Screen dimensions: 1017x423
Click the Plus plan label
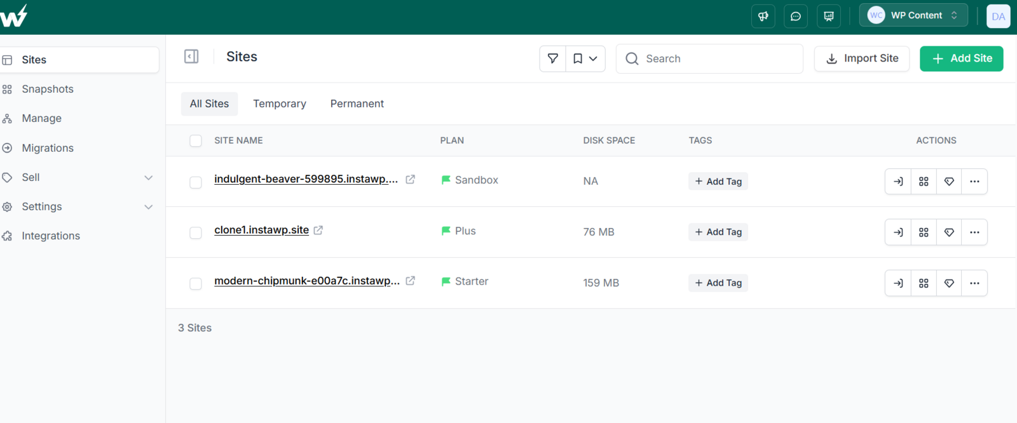point(465,231)
